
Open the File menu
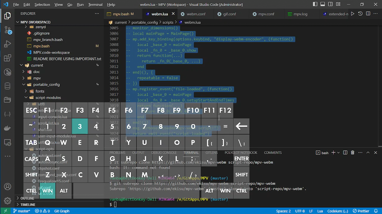pos(16,4)
